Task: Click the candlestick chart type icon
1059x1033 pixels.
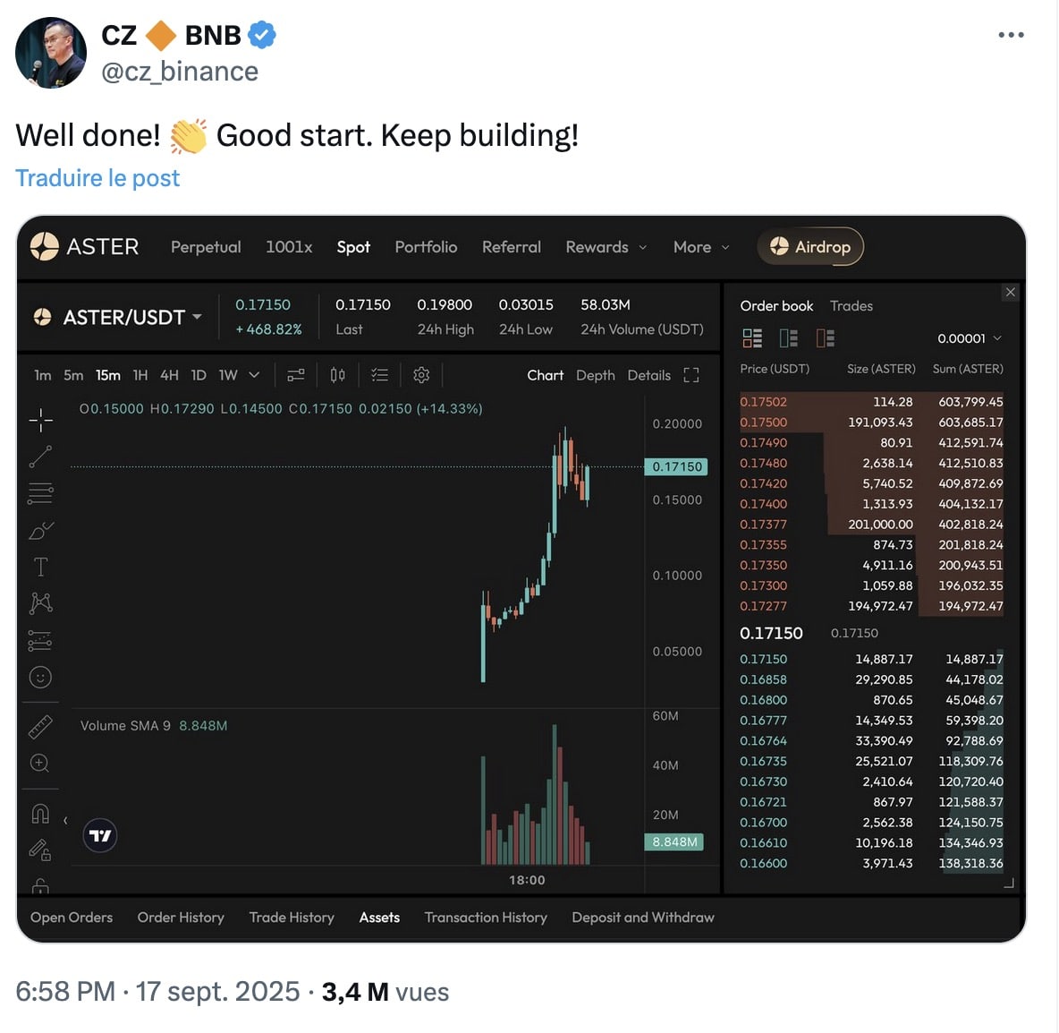Action: pyautogui.click(x=337, y=375)
